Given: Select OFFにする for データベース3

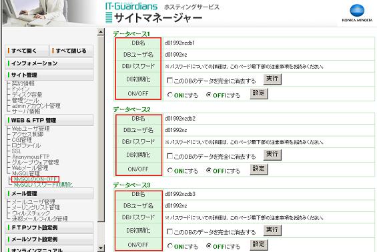Looking at the screenshot, I should pos(209,246).
